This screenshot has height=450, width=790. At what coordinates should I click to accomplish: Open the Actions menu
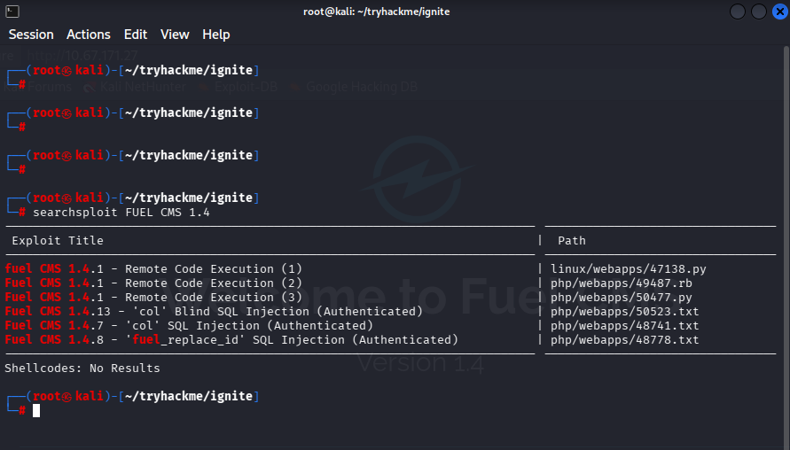pos(88,35)
